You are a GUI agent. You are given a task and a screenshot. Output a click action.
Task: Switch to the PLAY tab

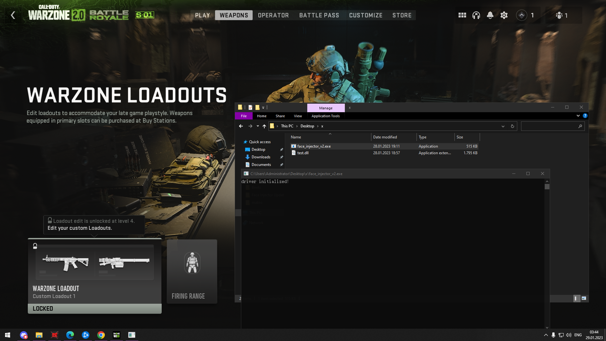coord(202,15)
